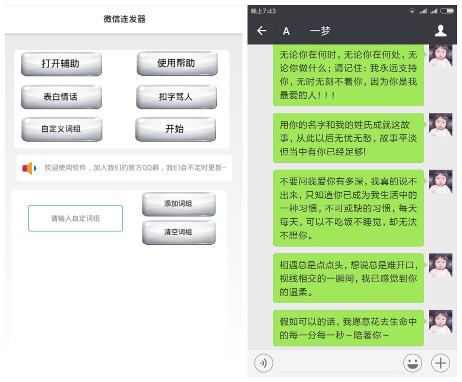462x382 pixels.
Task: Tap avatar beside 无论你在何时 message
Action: (440, 55)
